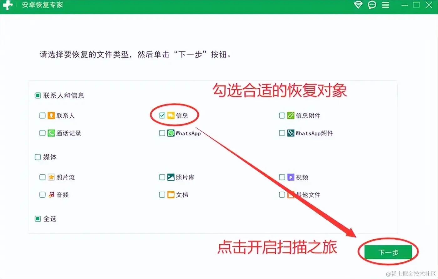Click the 文档 folder icon

click(171, 195)
